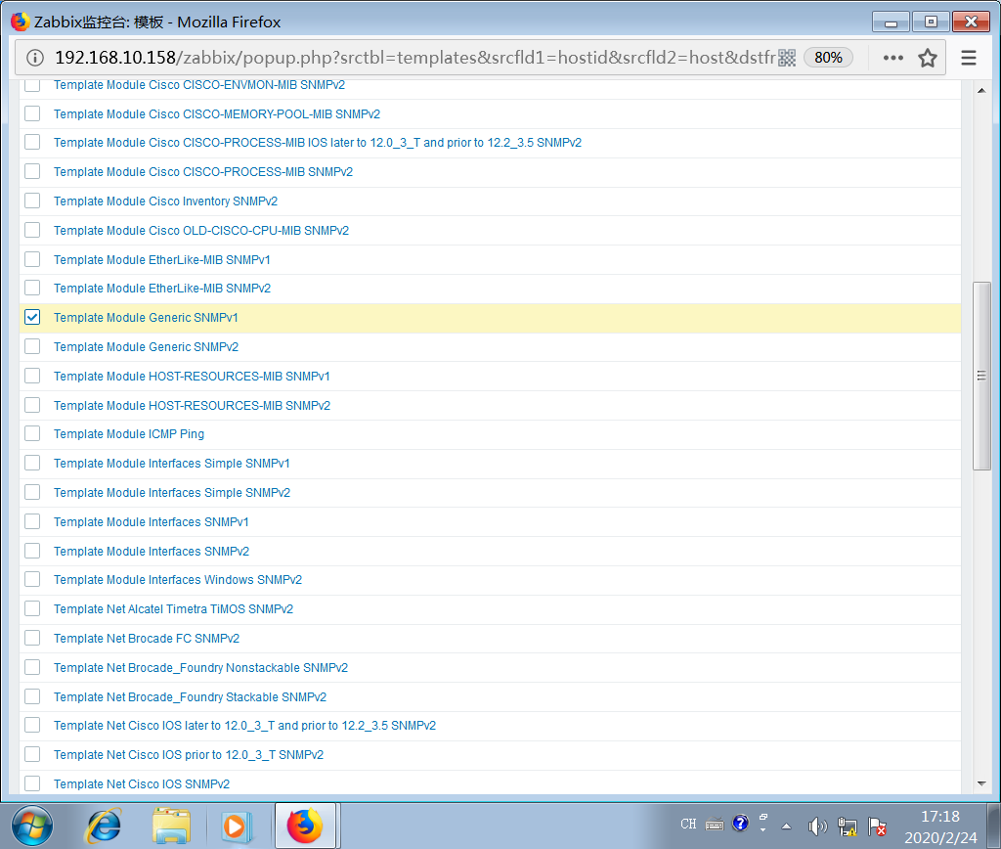
Task: Open Template Net Brocade_Foundry Nonstackable SNMPv2 link
Action: pyautogui.click(x=200, y=668)
